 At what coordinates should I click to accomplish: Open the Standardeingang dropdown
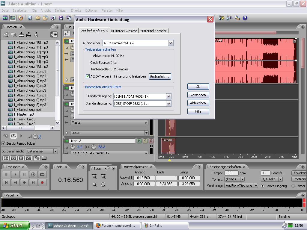point(168,96)
